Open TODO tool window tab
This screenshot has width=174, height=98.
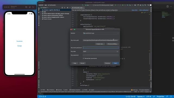pyautogui.click(x=43, y=90)
